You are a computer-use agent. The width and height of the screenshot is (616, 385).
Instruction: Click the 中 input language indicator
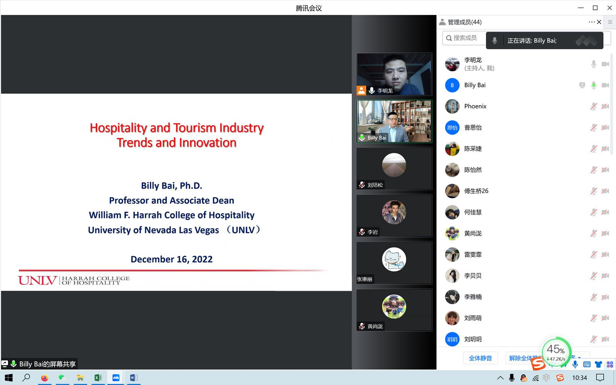tap(546, 378)
